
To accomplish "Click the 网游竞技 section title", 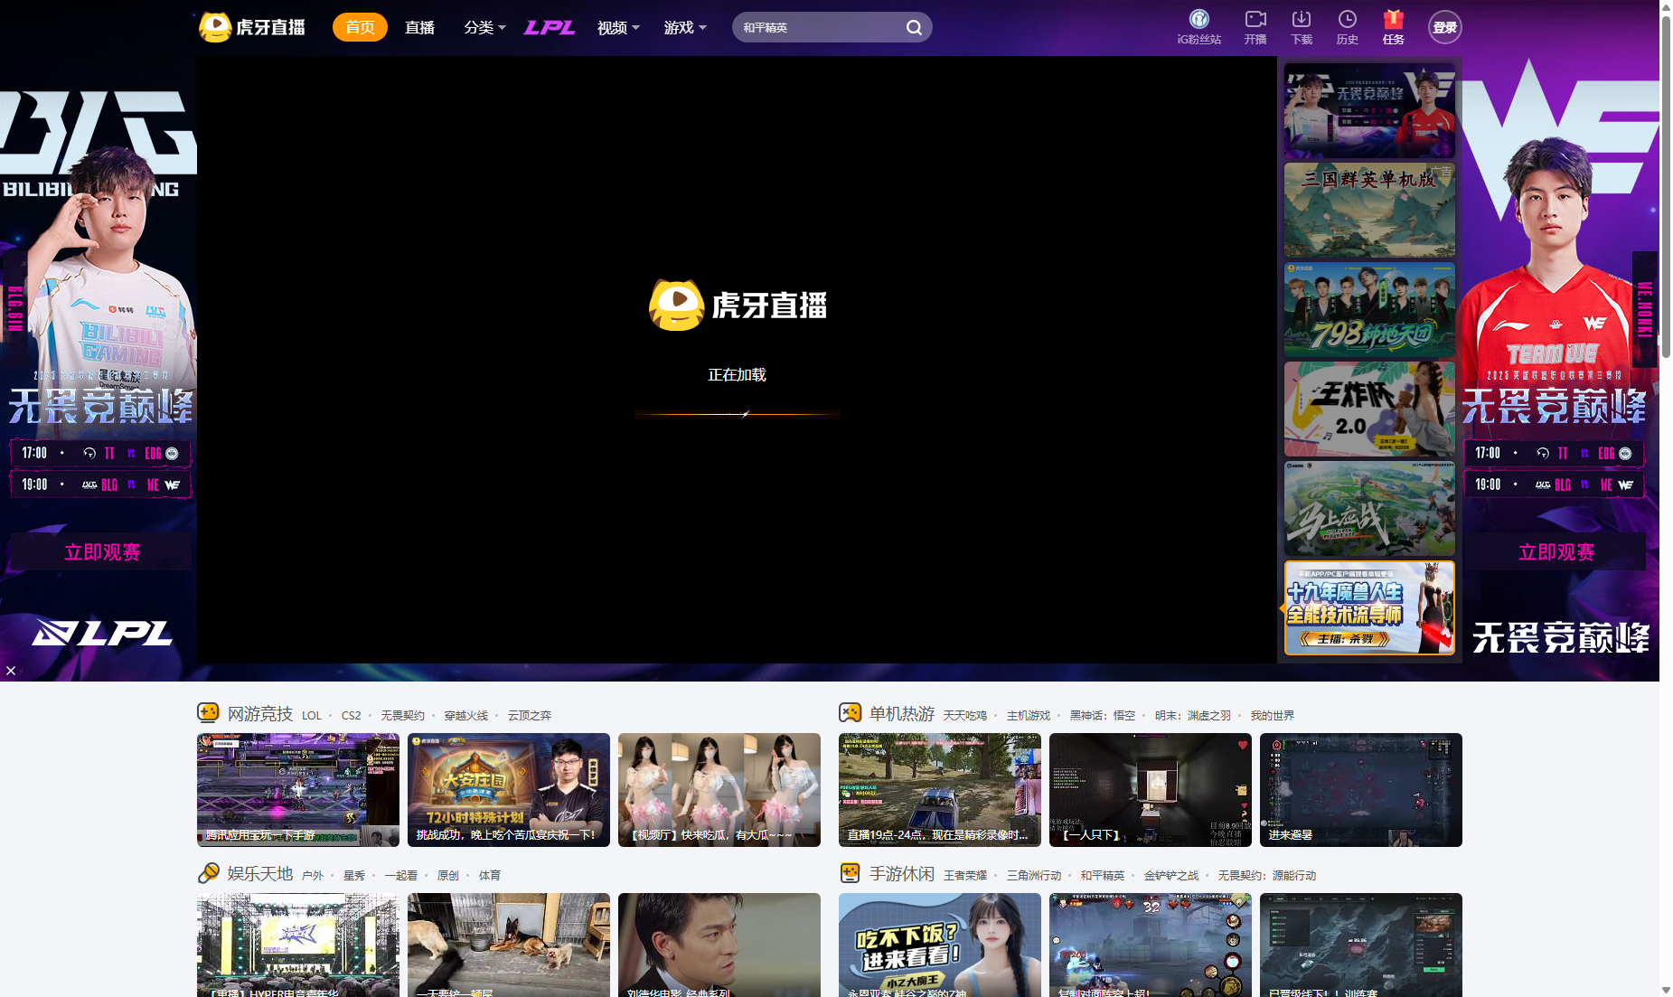I will click(x=260, y=714).
